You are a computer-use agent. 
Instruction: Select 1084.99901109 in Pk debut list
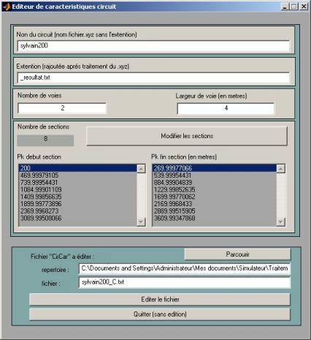(78, 189)
